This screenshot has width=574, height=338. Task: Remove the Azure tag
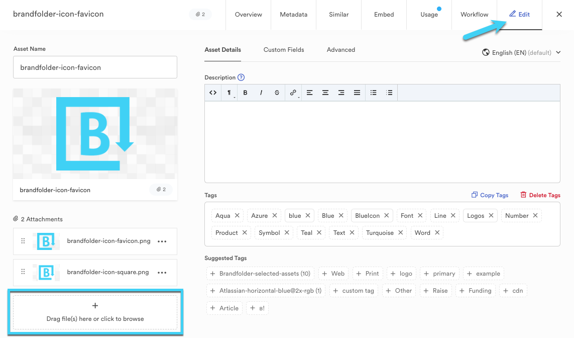tap(275, 216)
